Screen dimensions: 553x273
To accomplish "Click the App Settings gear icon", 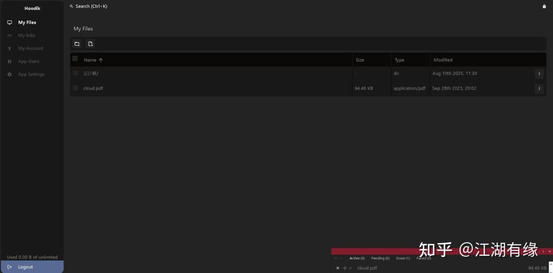I will point(10,74).
